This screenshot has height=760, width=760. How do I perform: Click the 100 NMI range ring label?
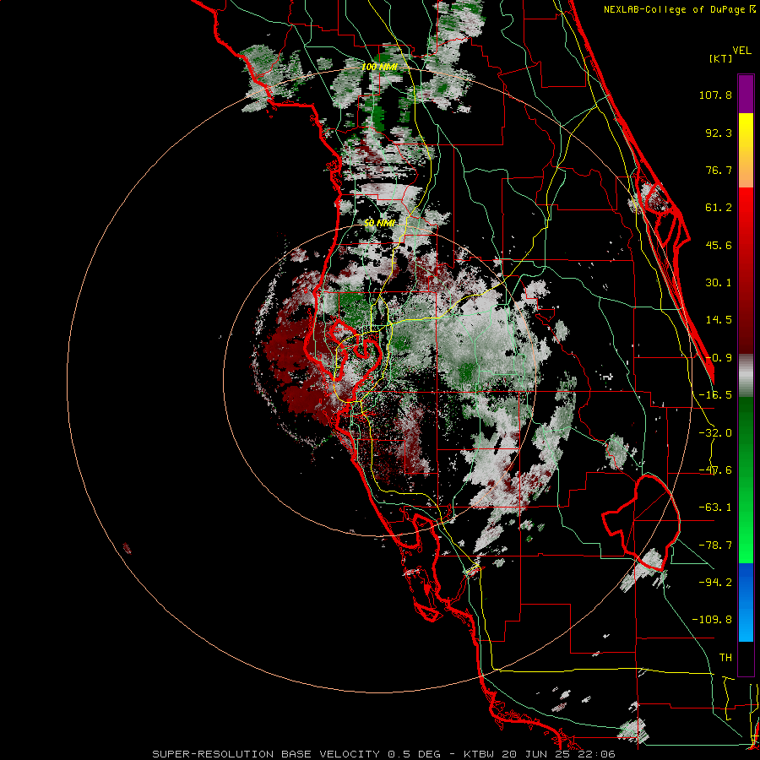[x=379, y=67]
